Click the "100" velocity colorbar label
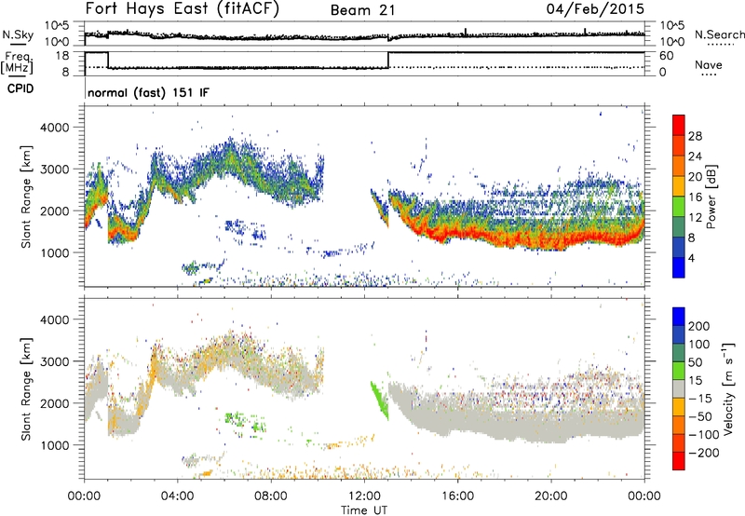 pyautogui.click(x=699, y=345)
